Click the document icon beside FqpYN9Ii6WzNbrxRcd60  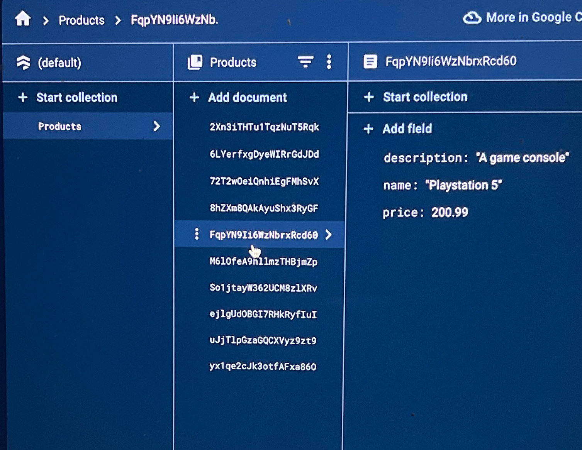(x=370, y=61)
